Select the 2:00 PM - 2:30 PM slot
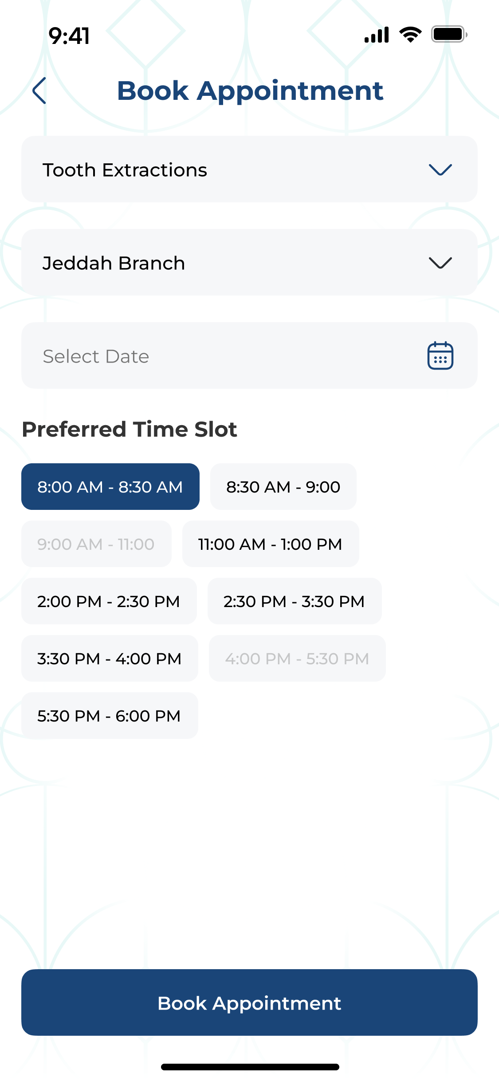 [x=109, y=601]
